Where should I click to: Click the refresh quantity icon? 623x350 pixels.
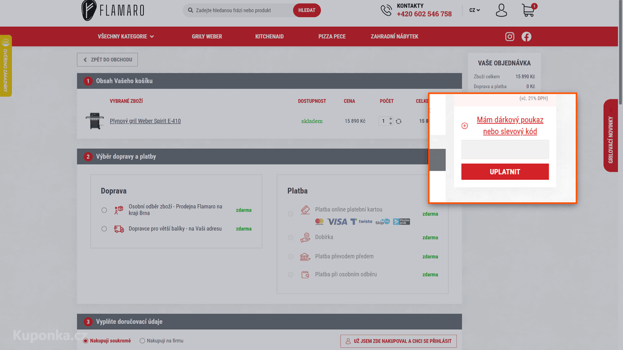(399, 121)
